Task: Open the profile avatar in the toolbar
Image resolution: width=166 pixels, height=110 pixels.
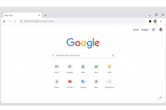Action: click(x=155, y=21)
